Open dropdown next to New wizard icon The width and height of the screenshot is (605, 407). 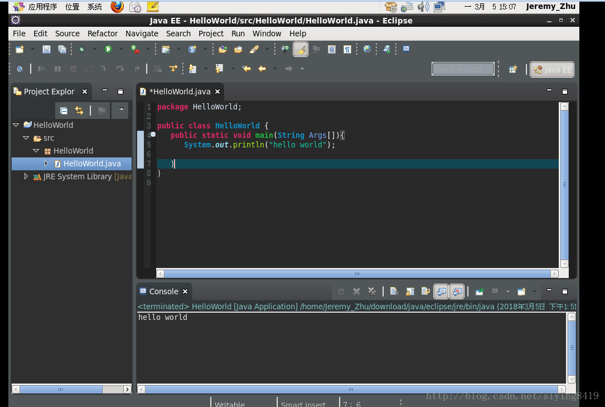point(32,49)
